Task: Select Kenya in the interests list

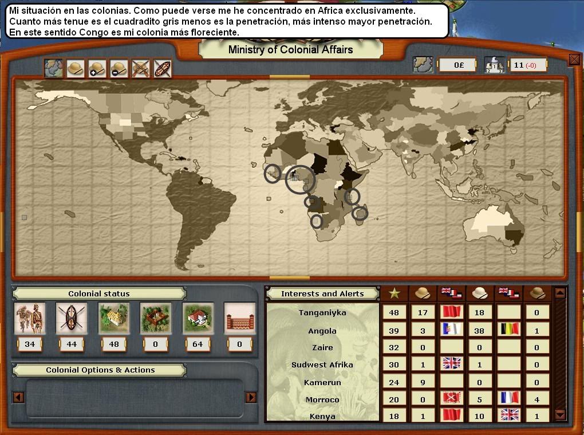Action: [x=322, y=416]
